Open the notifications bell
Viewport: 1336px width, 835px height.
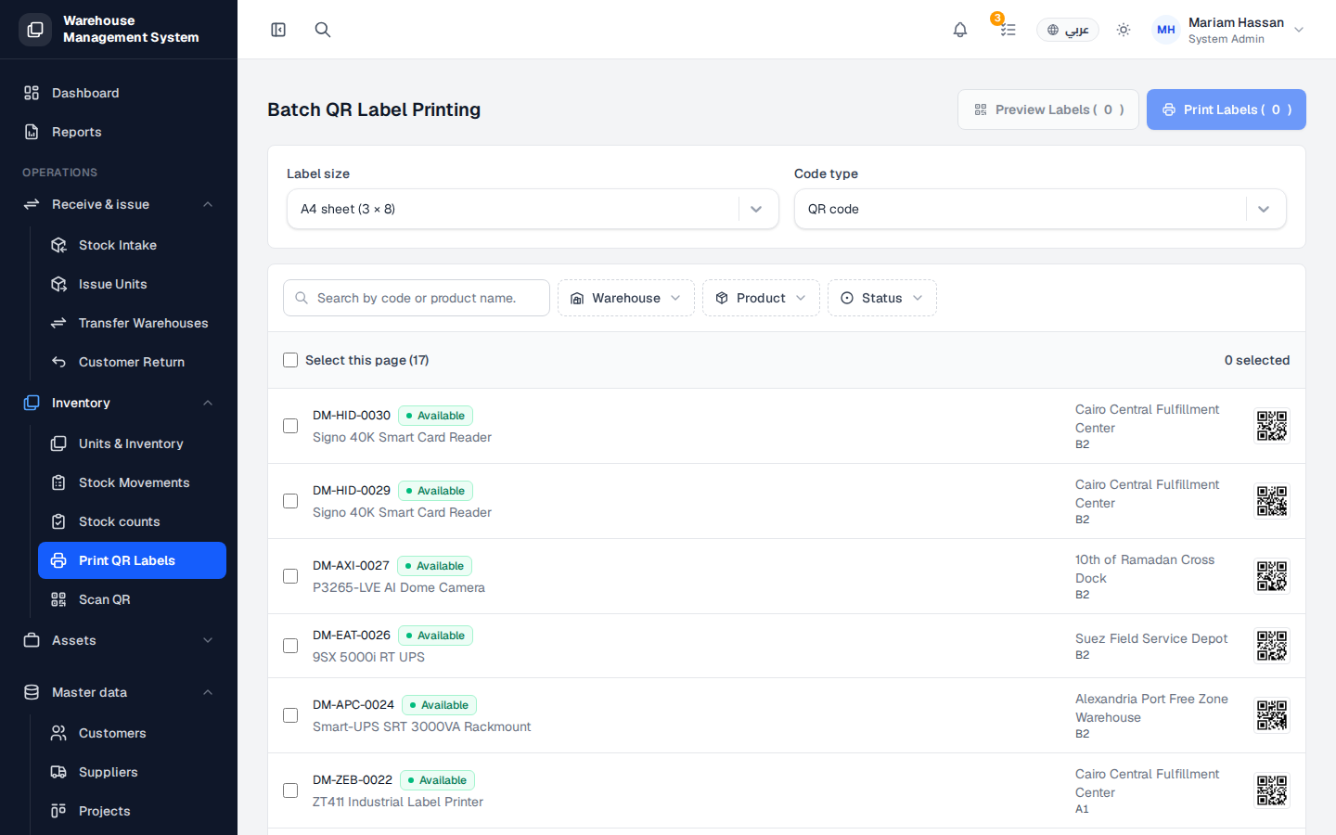coord(960,30)
